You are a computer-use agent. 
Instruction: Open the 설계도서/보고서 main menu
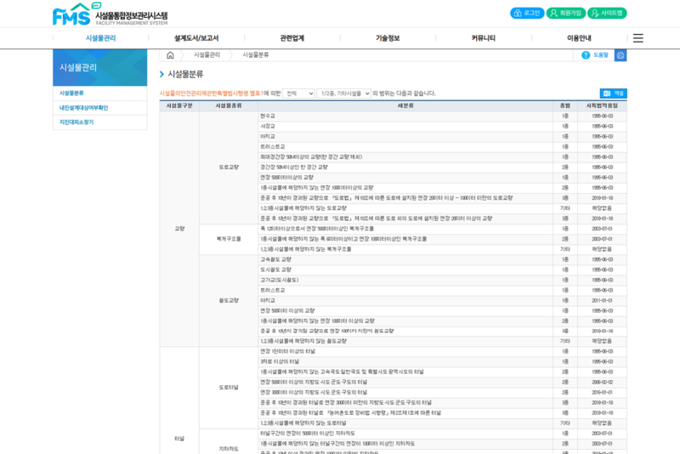tap(196, 38)
